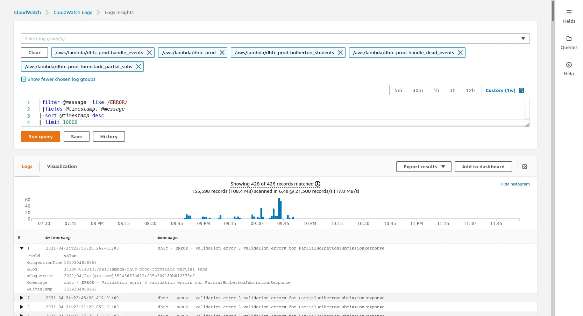Image resolution: width=583 pixels, height=316 pixels.
Task: Click the tallest histogram bar near 09:45
Action: (x=279, y=209)
